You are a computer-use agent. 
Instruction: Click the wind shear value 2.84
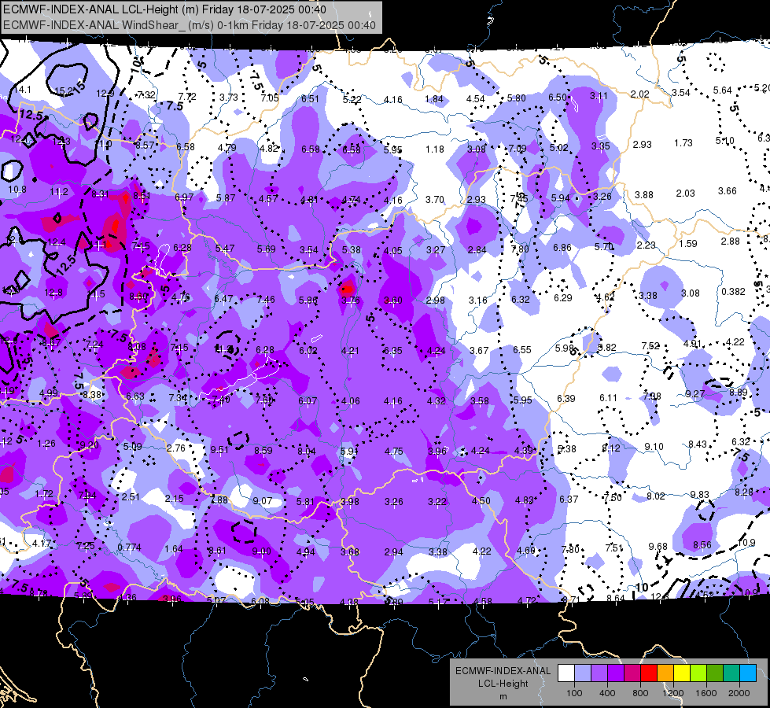477,249
